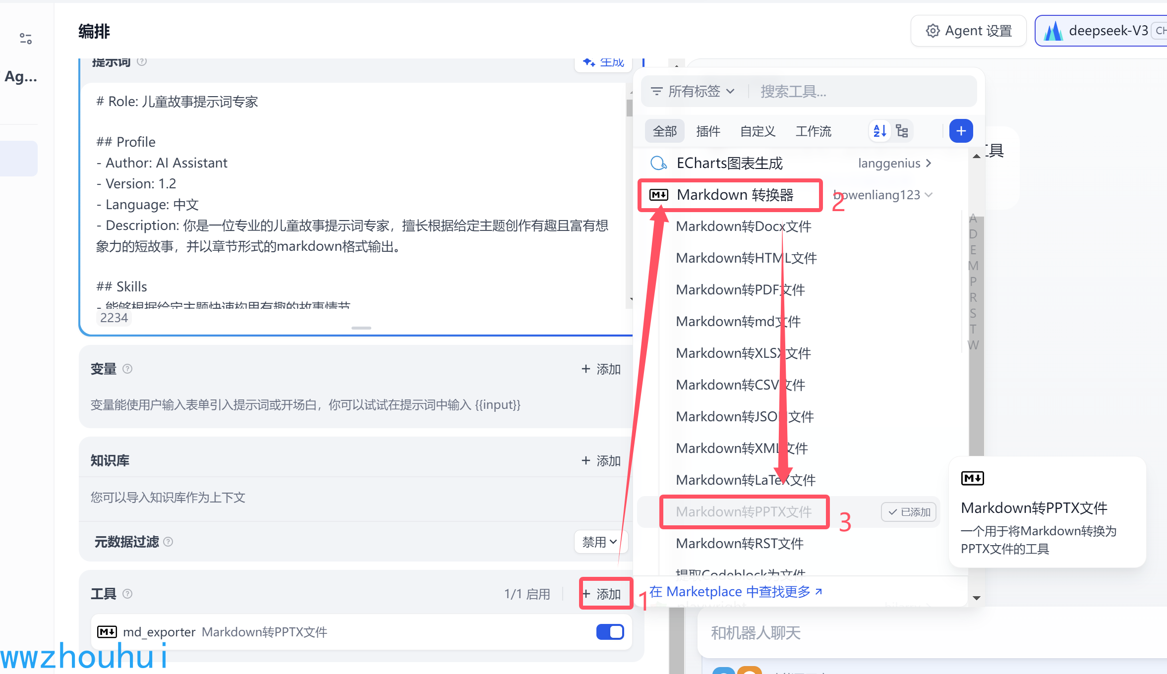Click help icon next to 工具
Viewport: 1167px width, 674px height.
127,594
